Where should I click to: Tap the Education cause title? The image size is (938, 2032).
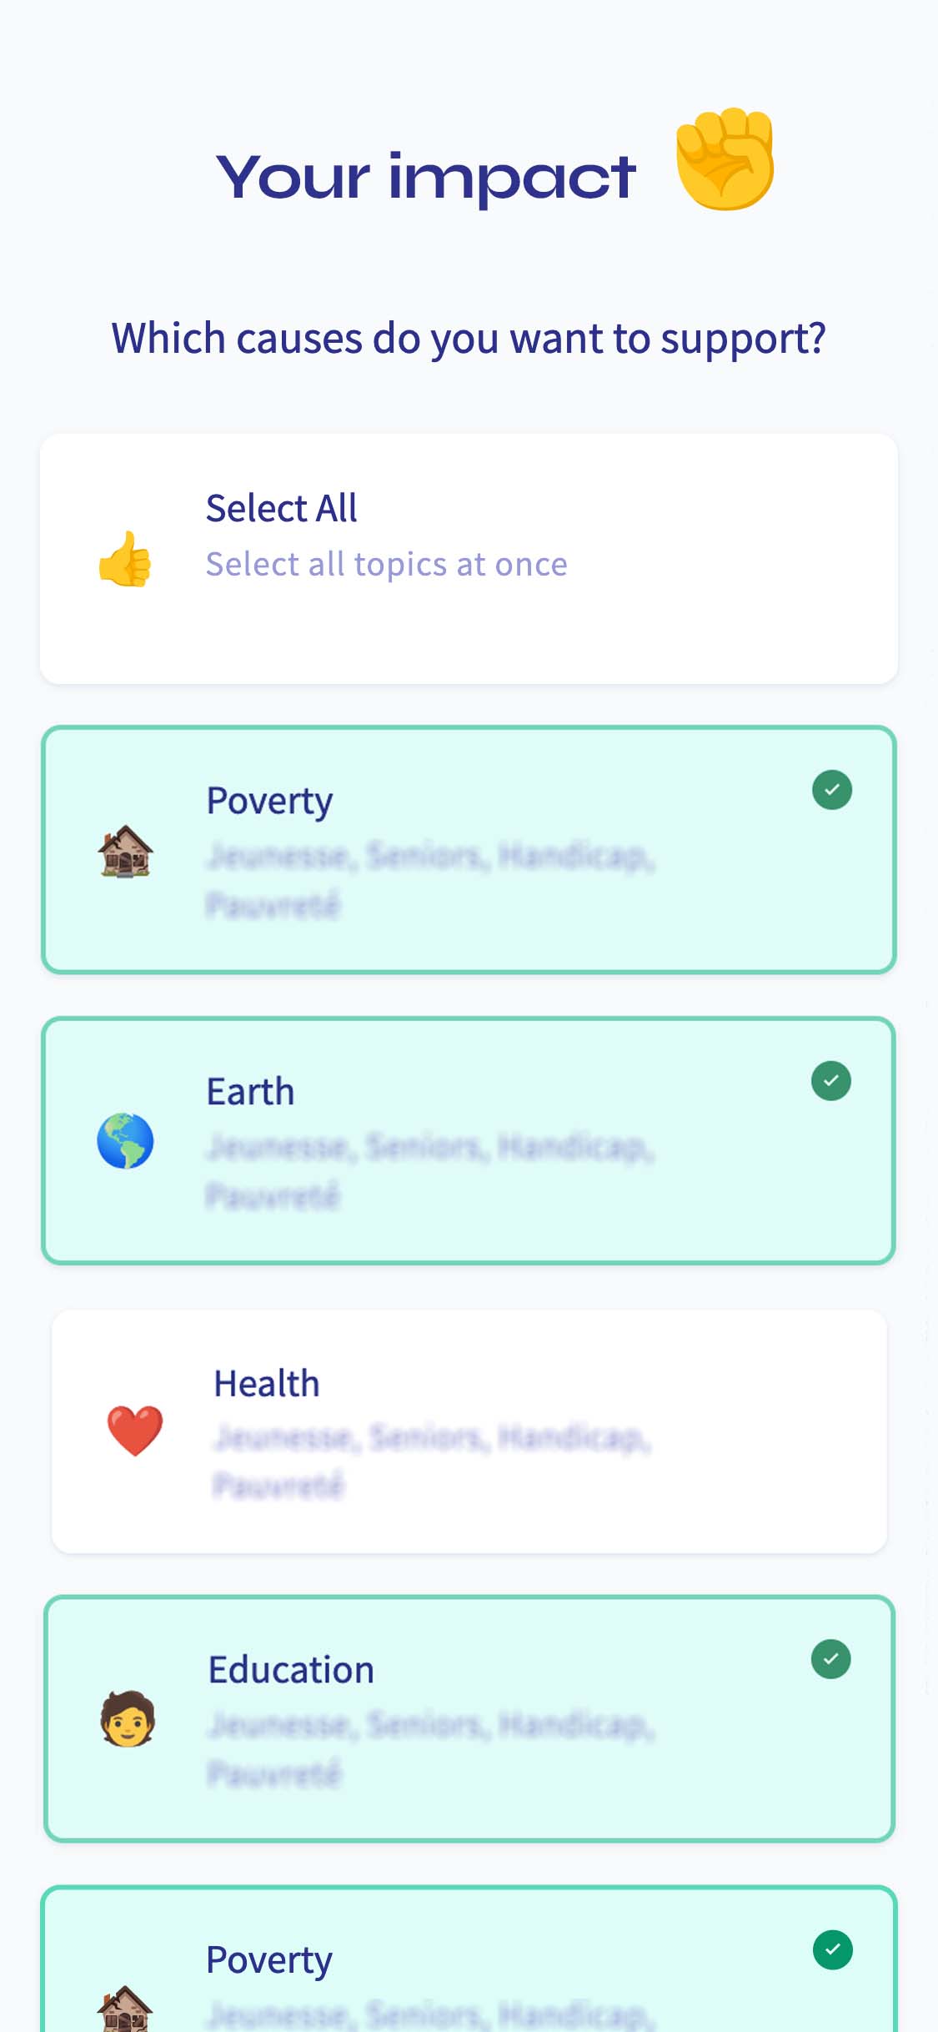pos(291,1670)
